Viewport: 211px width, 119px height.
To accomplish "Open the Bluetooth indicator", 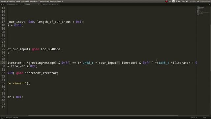I will tap(176, 1).
